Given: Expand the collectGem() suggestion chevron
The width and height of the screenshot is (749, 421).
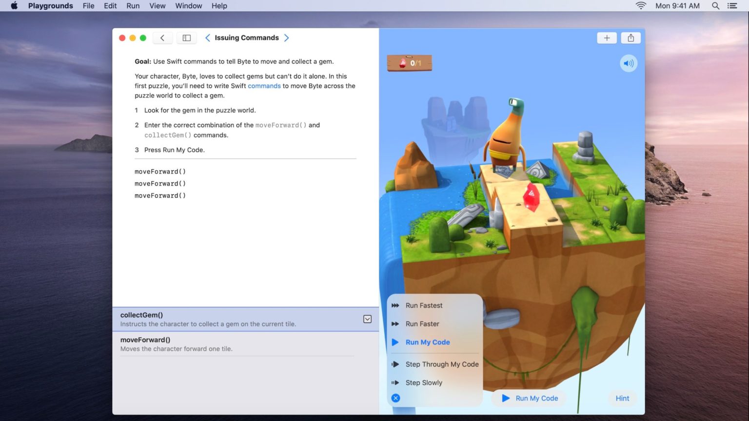Looking at the screenshot, I should pyautogui.click(x=367, y=319).
